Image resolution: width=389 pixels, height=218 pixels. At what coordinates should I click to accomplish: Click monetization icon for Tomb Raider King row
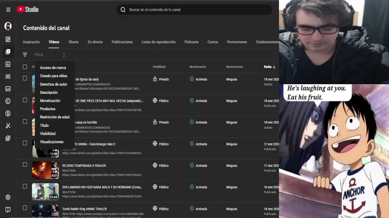pos(192,208)
